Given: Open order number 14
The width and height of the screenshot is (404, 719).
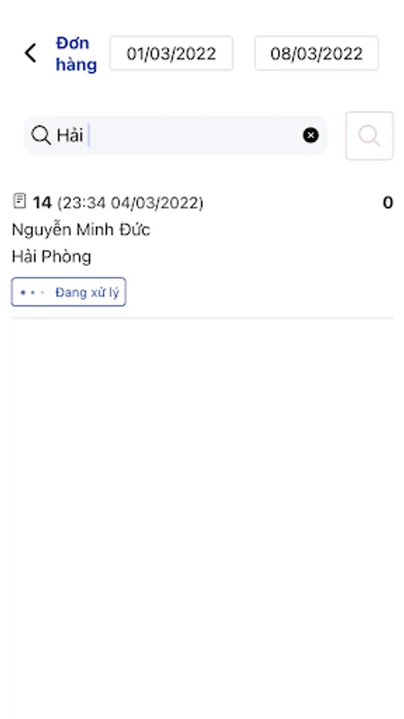Looking at the screenshot, I should [42, 202].
